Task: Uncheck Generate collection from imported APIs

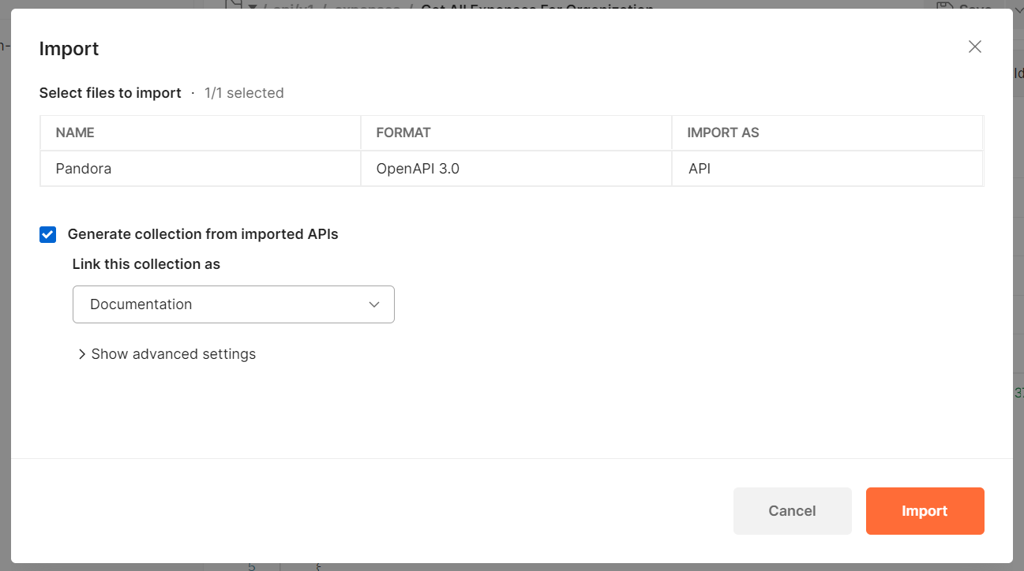Action: (x=48, y=234)
